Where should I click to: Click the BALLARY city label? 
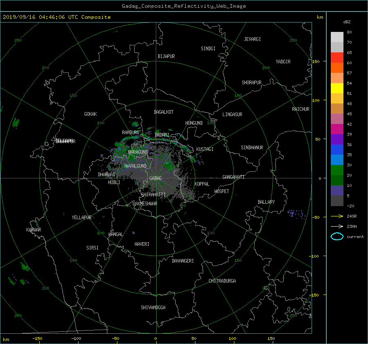pyautogui.click(x=266, y=202)
